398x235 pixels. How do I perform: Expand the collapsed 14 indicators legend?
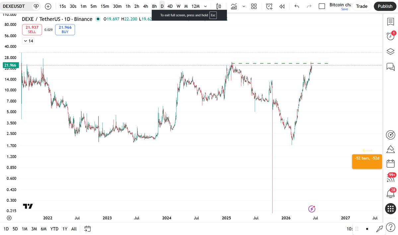tap(28, 41)
